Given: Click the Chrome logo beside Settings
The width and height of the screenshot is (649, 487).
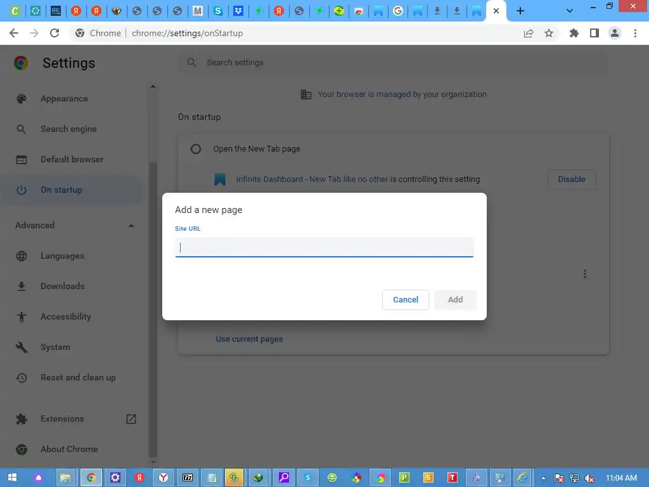Looking at the screenshot, I should [21, 63].
